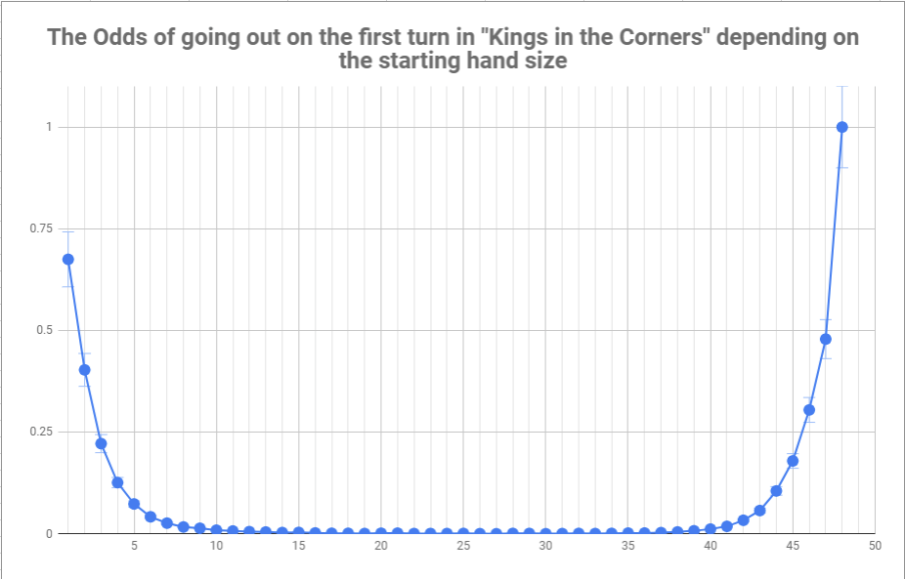Select the data point at hand size 10

[216, 530]
